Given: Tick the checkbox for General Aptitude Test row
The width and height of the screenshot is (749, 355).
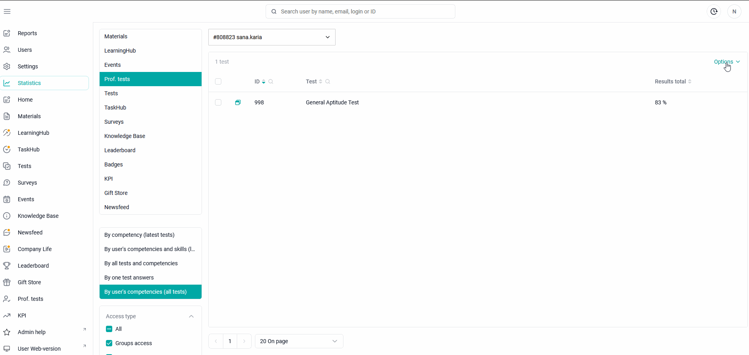Looking at the screenshot, I should (218, 102).
